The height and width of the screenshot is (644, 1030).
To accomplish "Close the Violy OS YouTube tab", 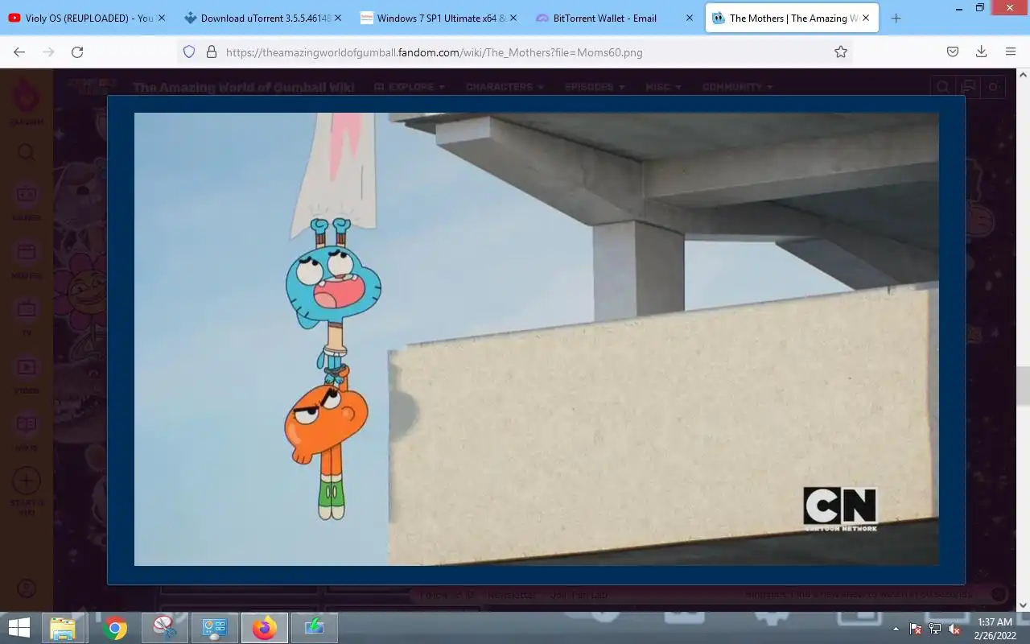I will (162, 18).
